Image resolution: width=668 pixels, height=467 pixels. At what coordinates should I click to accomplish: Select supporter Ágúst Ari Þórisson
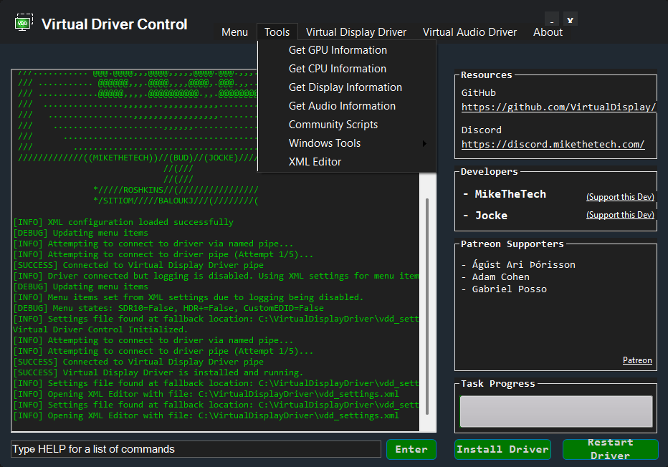point(524,265)
